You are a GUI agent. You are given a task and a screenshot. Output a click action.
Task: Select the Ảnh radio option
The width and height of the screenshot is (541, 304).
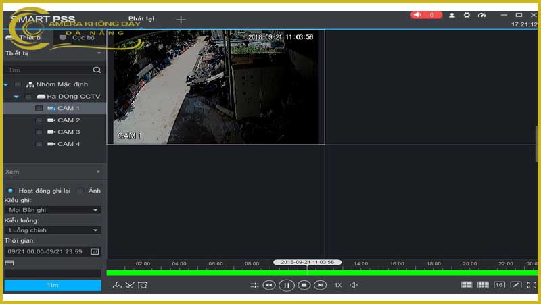[x=80, y=191]
